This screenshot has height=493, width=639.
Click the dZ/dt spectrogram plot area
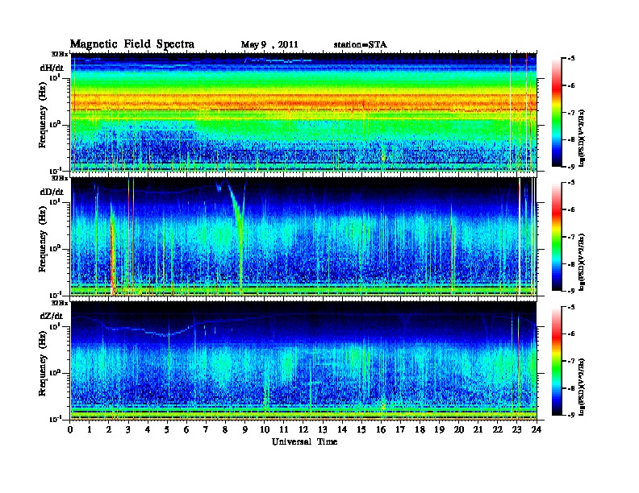pyautogui.click(x=303, y=361)
